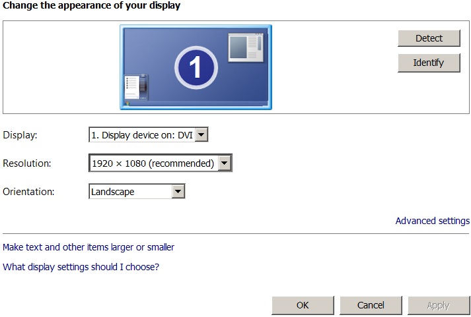This screenshot has height=317, width=471.
Task: Click the 'Orientation:' label
Action: [x=28, y=192]
